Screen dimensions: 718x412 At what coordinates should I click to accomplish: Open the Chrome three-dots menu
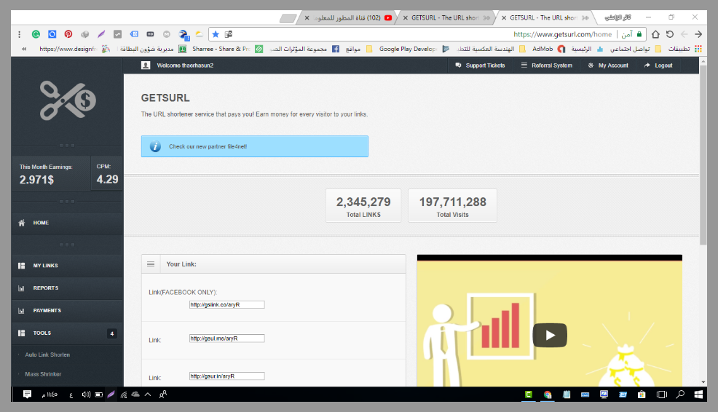(19, 34)
